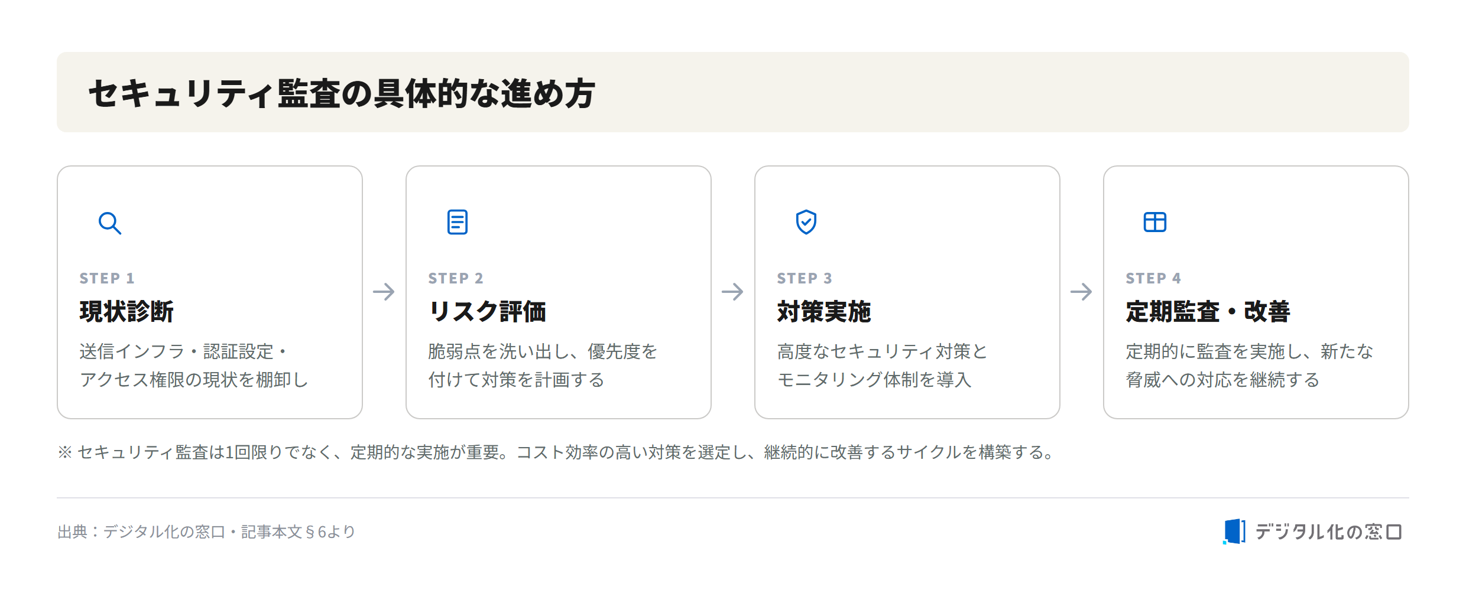Click the magnifying glass icon in Step 1
Image resolution: width=1466 pixels, height=600 pixels.
tap(109, 223)
